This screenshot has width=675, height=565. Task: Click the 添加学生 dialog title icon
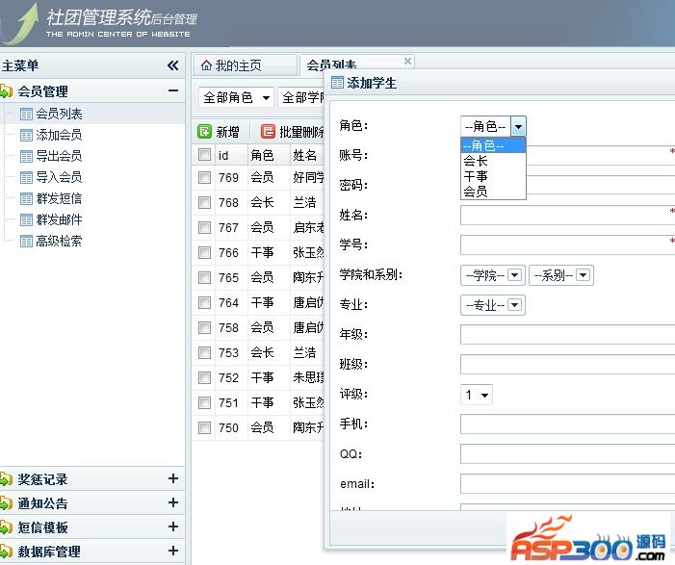click(x=337, y=83)
